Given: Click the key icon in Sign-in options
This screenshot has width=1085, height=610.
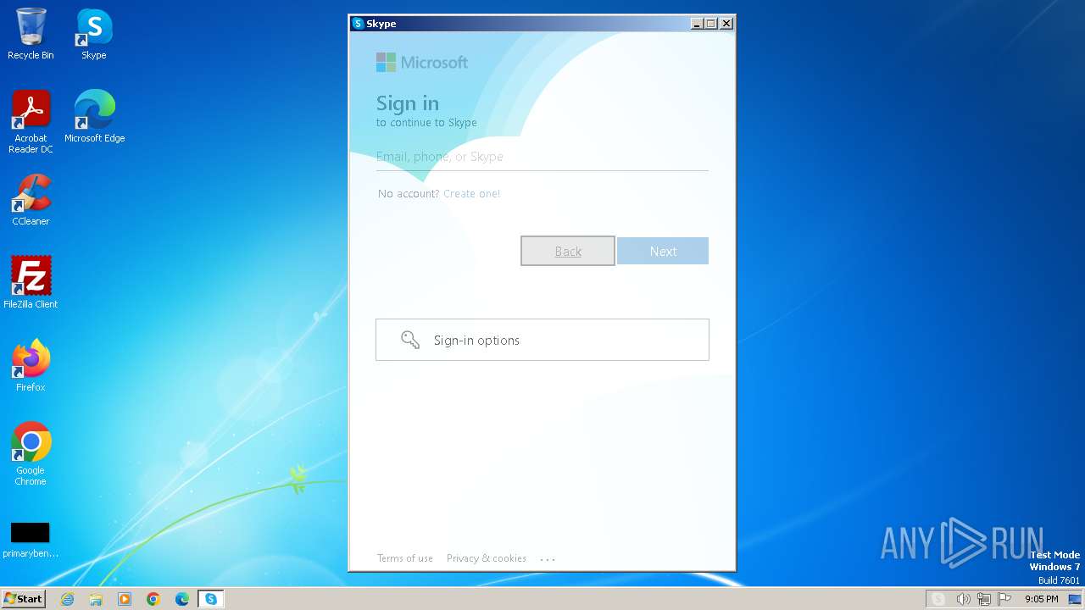Looking at the screenshot, I should [x=410, y=340].
